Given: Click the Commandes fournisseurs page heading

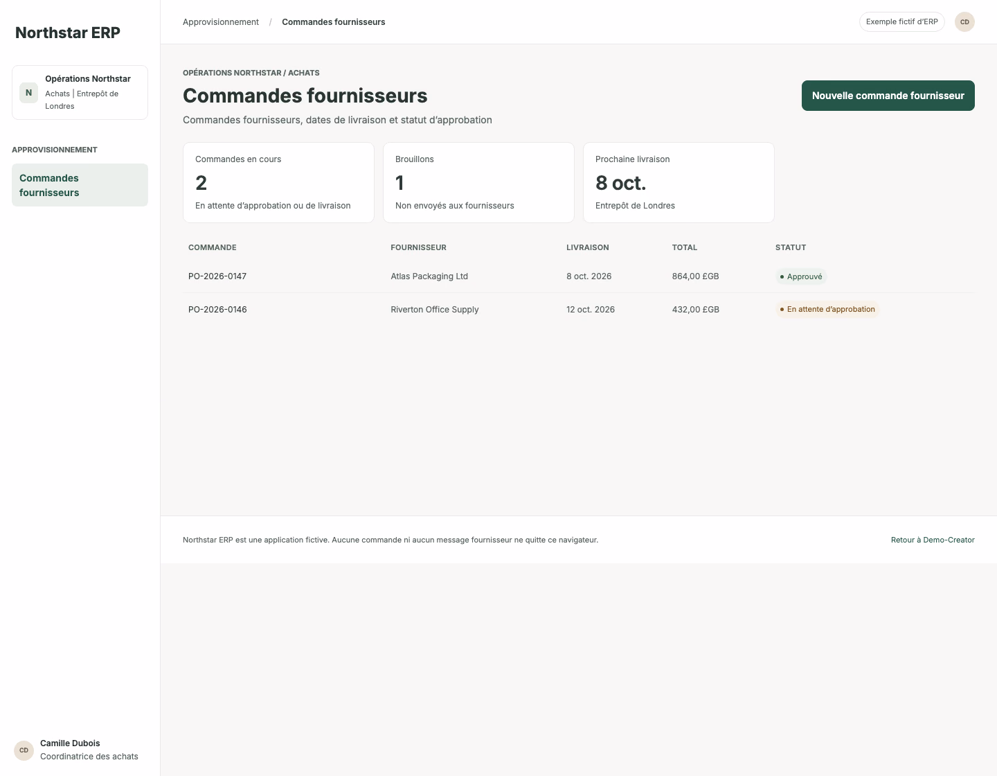Looking at the screenshot, I should [x=305, y=96].
